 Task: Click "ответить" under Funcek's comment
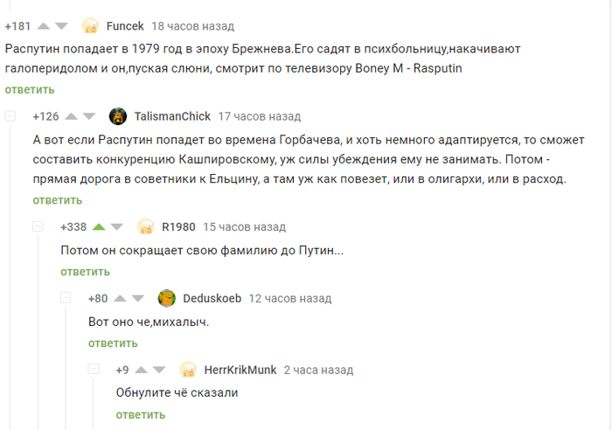point(29,89)
